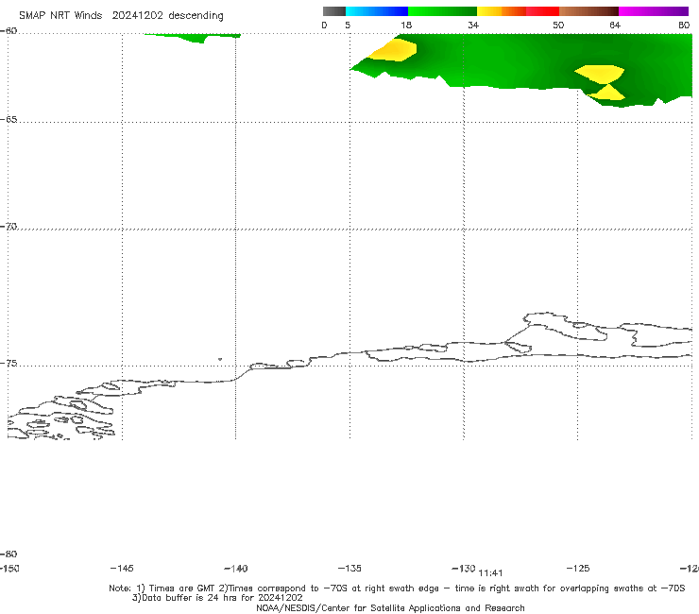This screenshot has height=614, width=699.
Task: Click the upper yellow wind patch near -124 longitude
Action: 600,74
